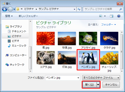This screenshot has height=92, width=125.
Task: Select the 砂漠.jpg thumbnail
Action: 67,39
